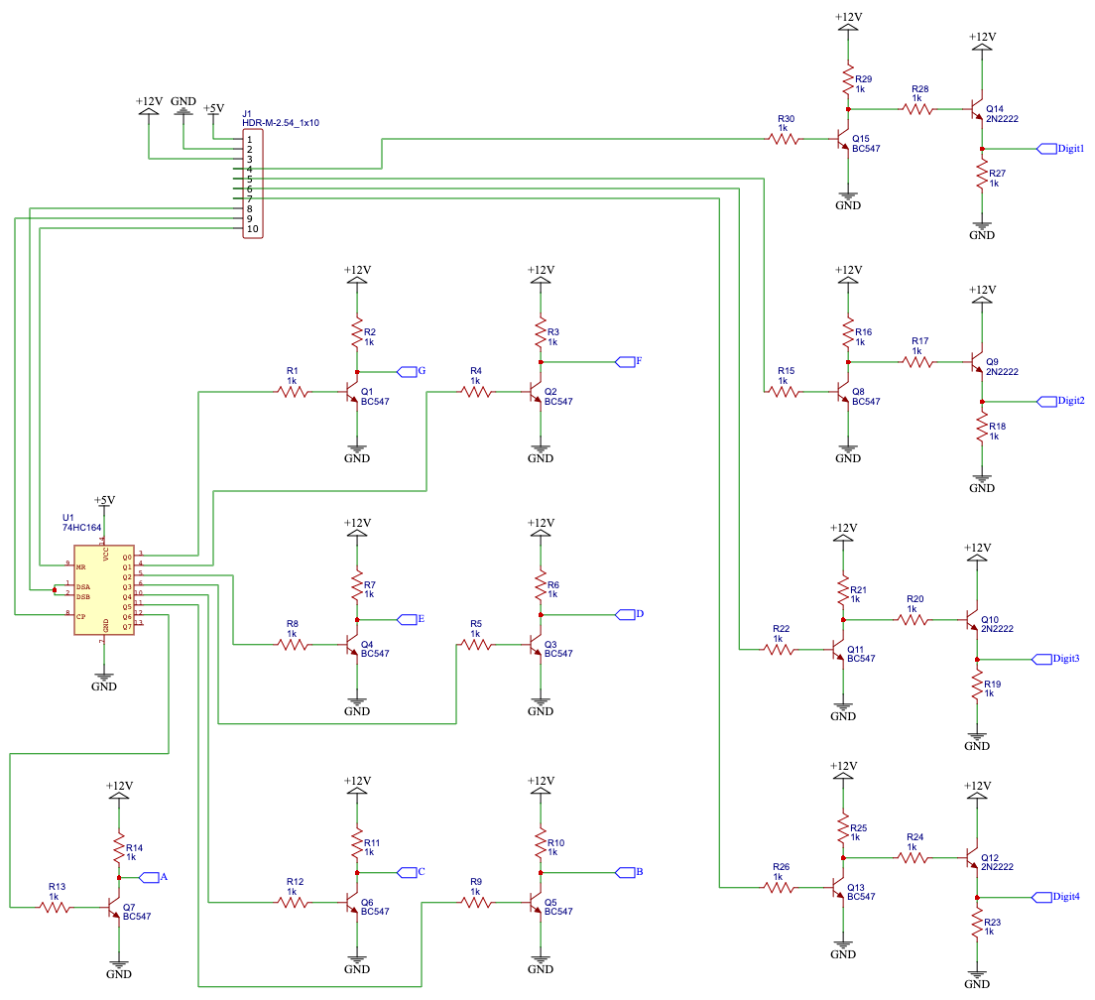The height and width of the screenshot is (1000, 1095).
Task: Open the Digit1 net label
Action: 1046,147
